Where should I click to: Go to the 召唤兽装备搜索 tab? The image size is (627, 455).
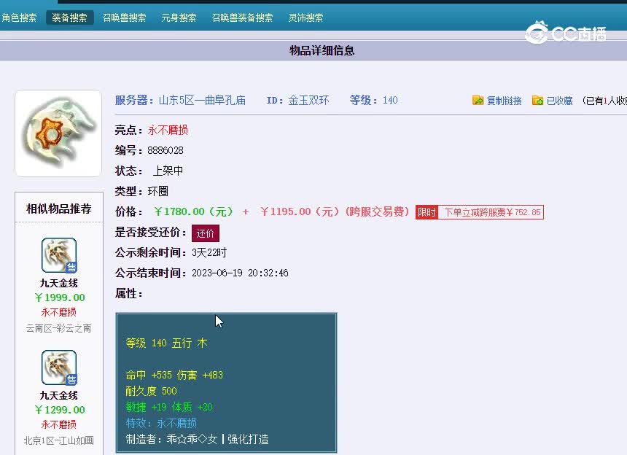pos(242,17)
